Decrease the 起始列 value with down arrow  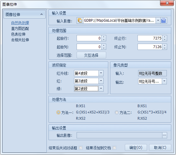[104, 48]
